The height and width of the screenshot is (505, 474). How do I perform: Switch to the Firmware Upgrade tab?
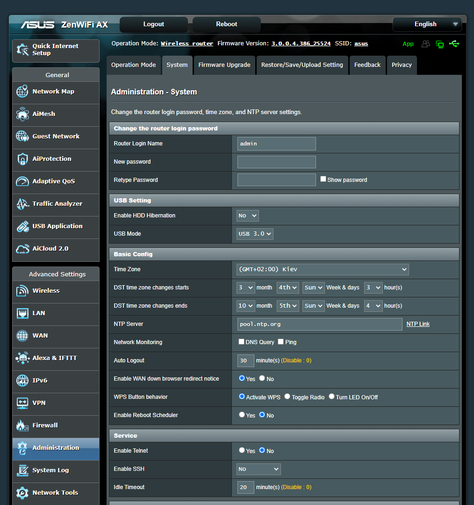pos(224,65)
